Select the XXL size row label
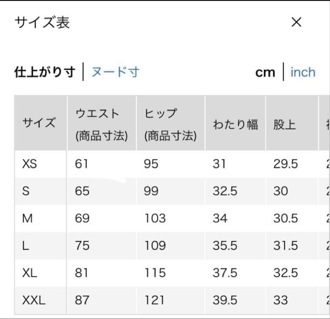This screenshot has height=319, width=330. click(x=34, y=300)
